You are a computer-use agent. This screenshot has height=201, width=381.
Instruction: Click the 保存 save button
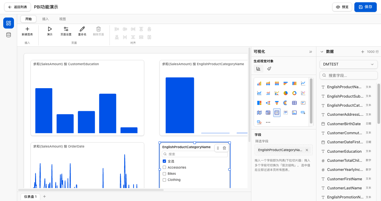click(365, 7)
